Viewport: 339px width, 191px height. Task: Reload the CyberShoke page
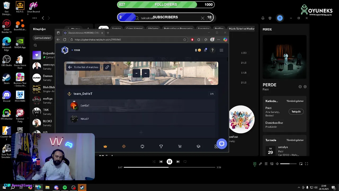coord(65,40)
